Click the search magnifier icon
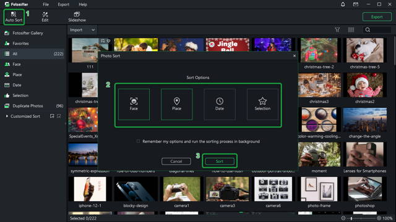The image size is (396, 222). pos(368,30)
